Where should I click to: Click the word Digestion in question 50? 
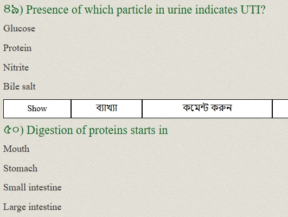pos(50,131)
